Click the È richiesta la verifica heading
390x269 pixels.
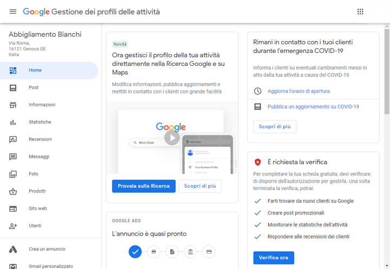[x=297, y=162]
